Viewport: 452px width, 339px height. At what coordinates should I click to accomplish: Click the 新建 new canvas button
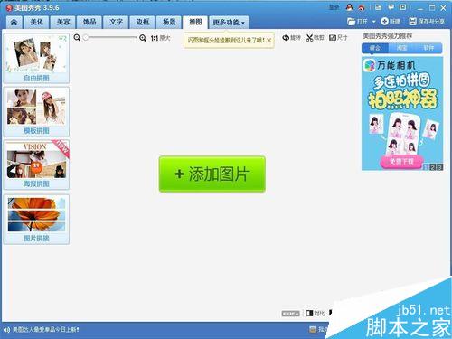[391, 22]
